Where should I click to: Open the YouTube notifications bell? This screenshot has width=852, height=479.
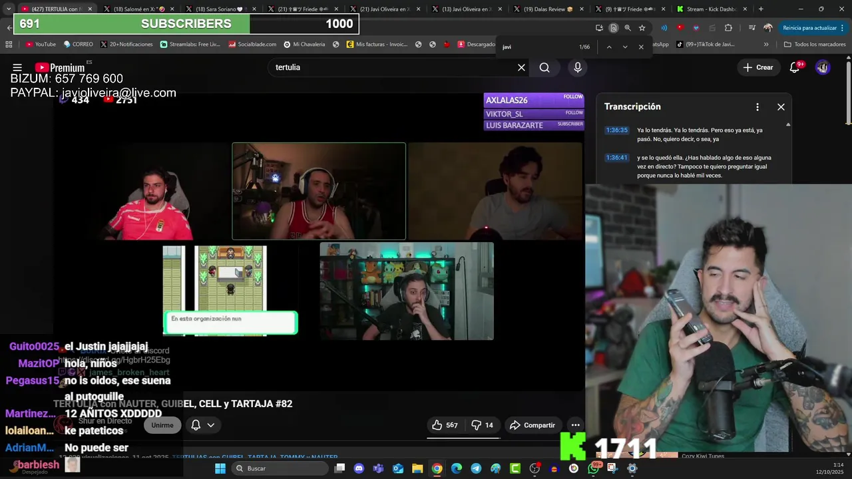click(794, 67)
